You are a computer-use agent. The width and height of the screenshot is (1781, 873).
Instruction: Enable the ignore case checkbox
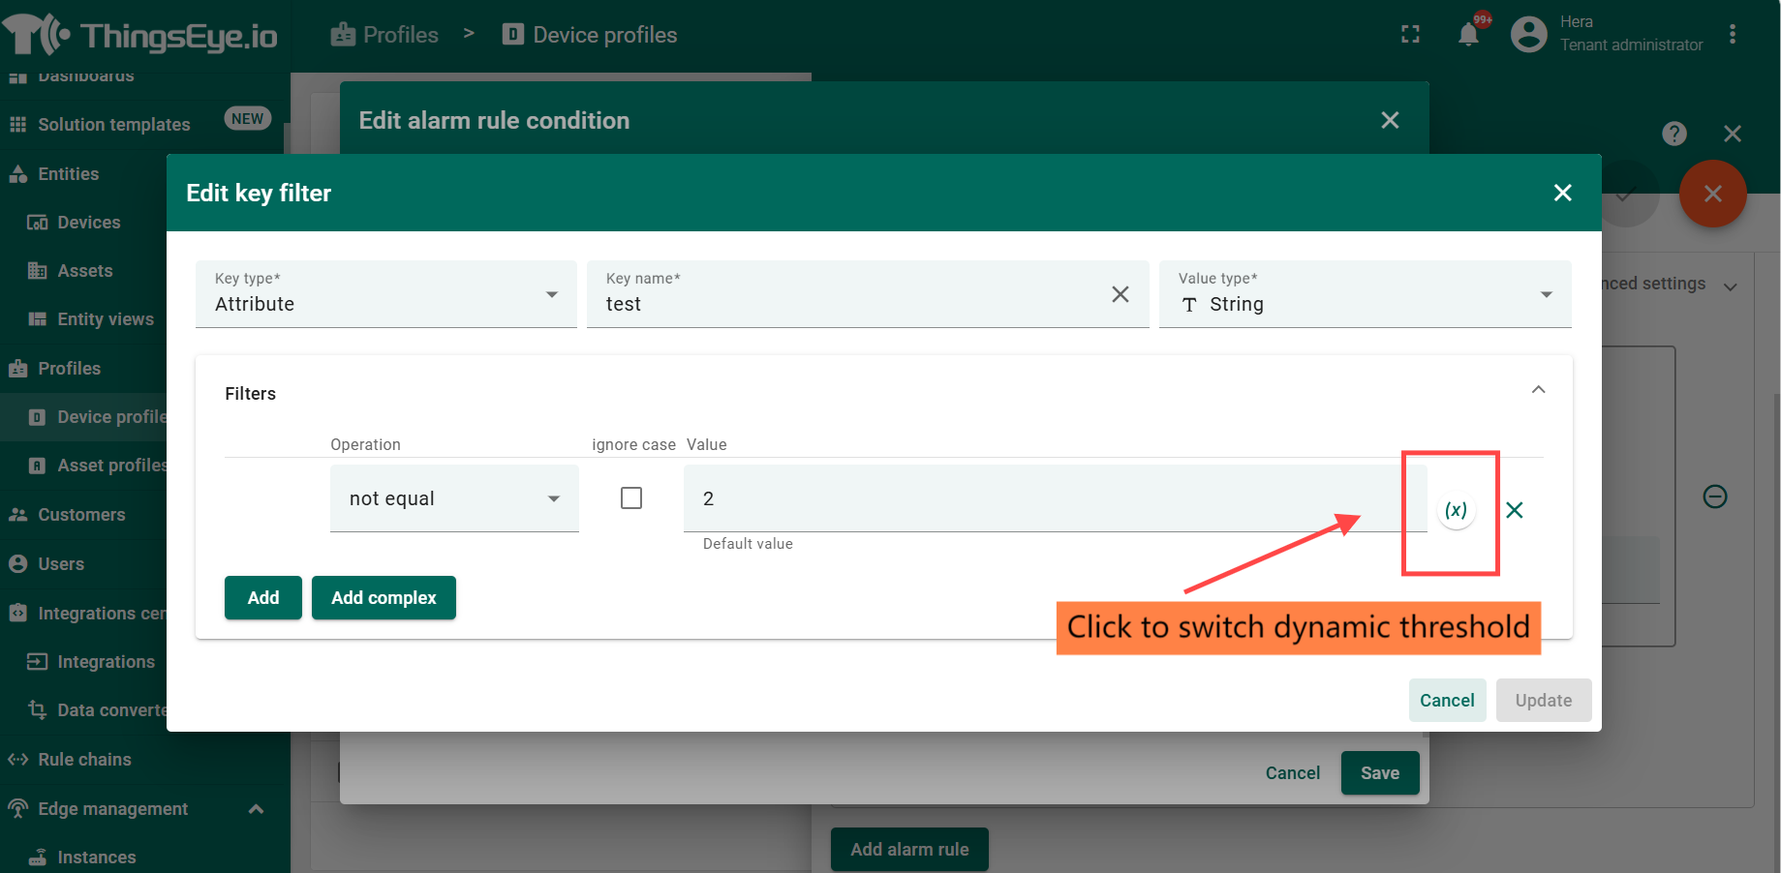[631, 498]
